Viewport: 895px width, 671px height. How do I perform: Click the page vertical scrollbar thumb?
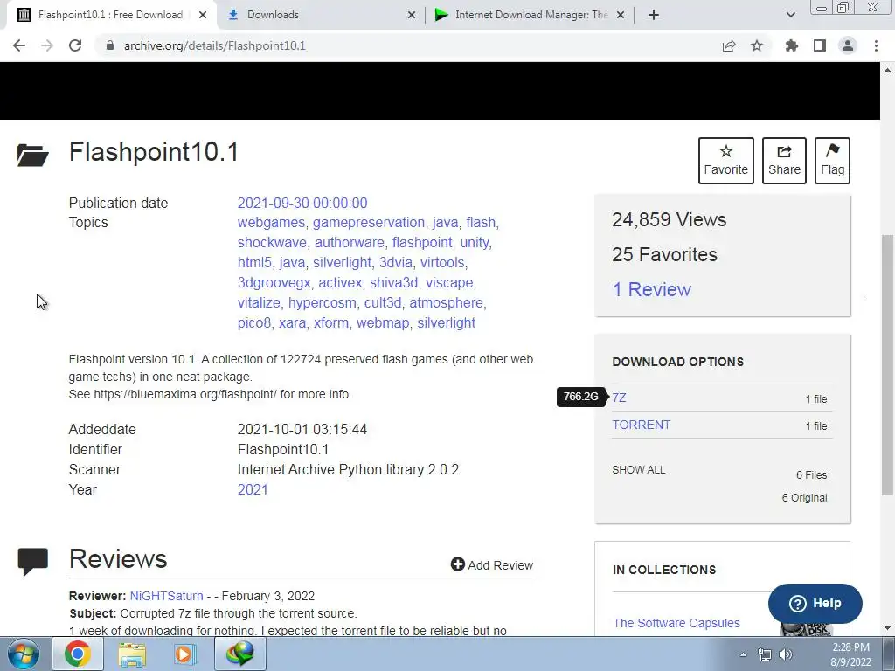[x=888, y=365]
